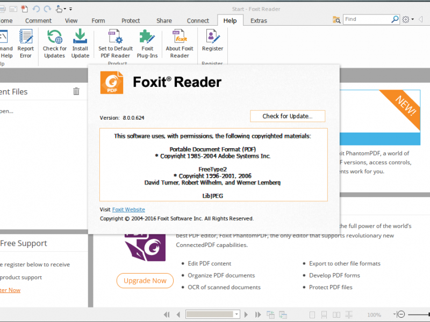The width and height of the screenshot is (430, 322).
Task: Open Check for Updates in the ribbon
Action: (55, 44)
